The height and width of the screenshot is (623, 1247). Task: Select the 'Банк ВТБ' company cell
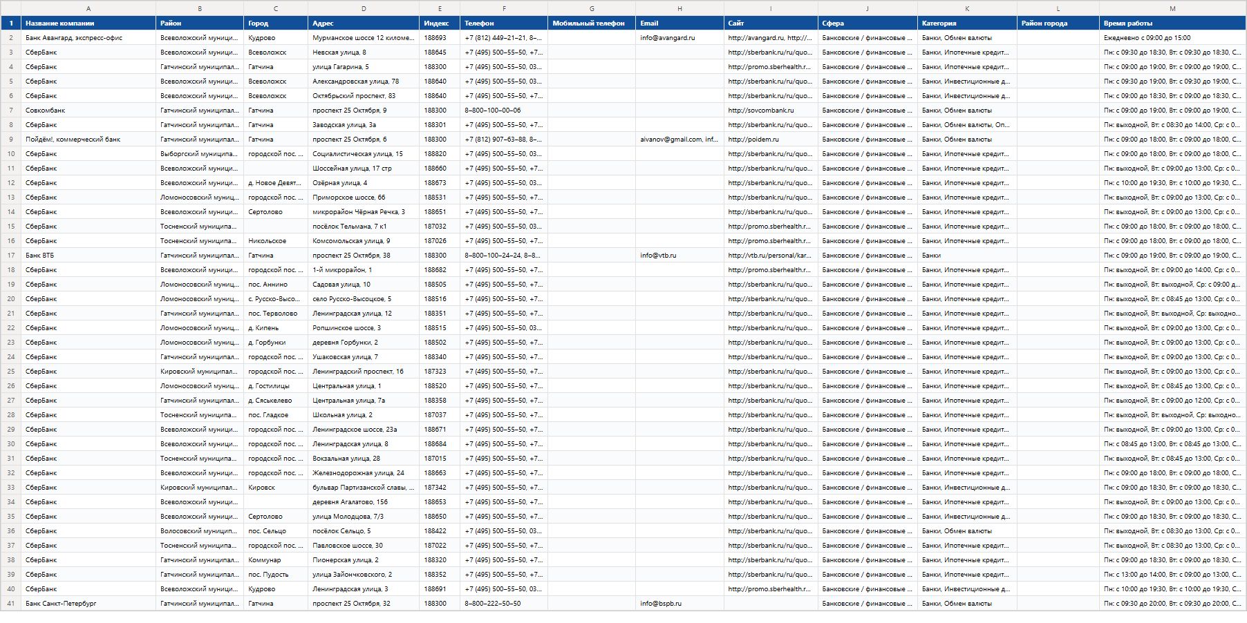(88, 256)
